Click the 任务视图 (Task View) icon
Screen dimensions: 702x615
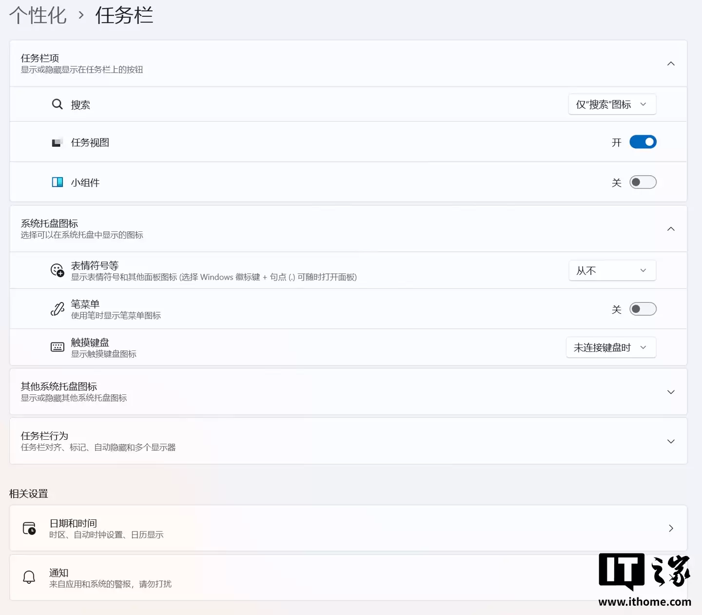coord(58,142)
